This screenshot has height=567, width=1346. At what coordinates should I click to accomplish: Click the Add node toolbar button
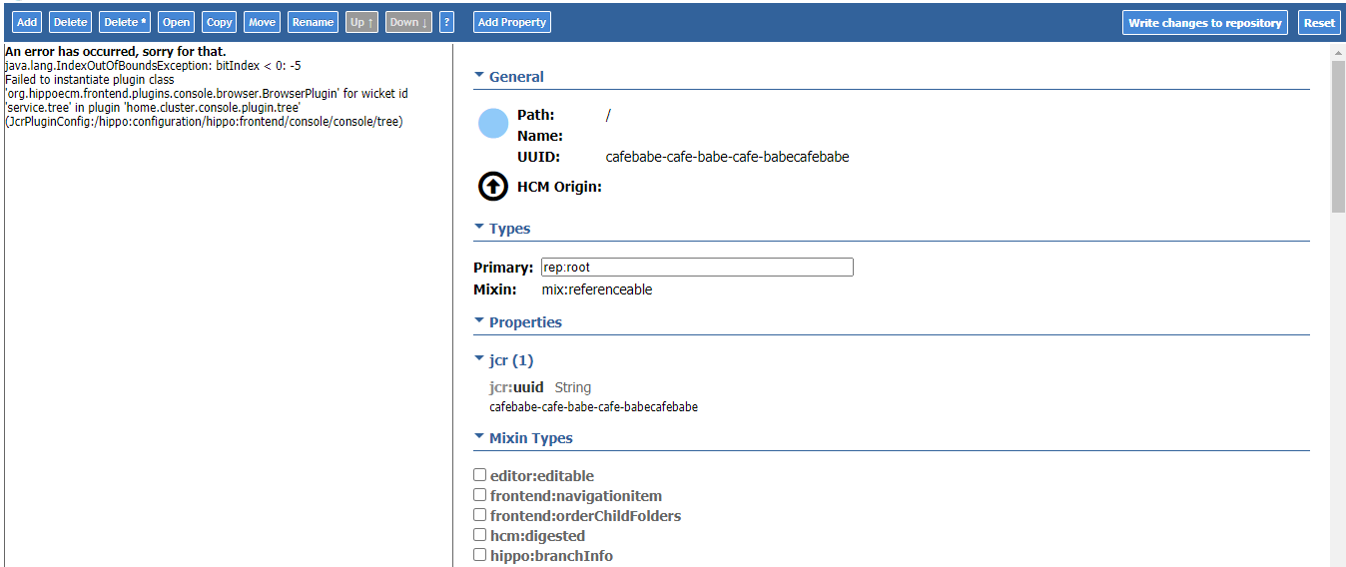tap(28, 22)
